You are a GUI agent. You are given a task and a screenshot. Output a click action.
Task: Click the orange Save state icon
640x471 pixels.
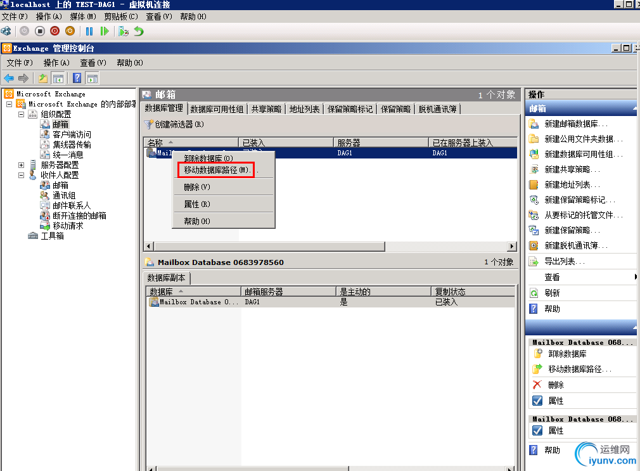pyautogui.click(x=70, y=31)
